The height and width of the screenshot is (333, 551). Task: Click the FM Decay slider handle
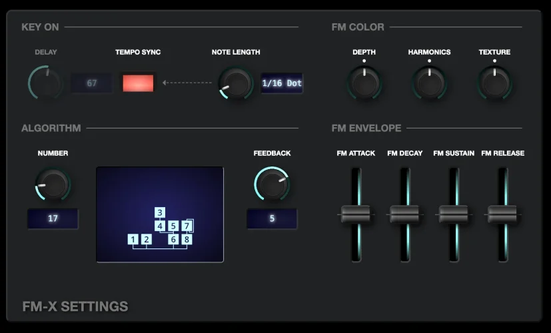(x=404, y=214)
